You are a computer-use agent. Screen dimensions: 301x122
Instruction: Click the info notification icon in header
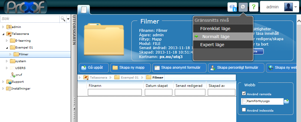coord(232,7)
